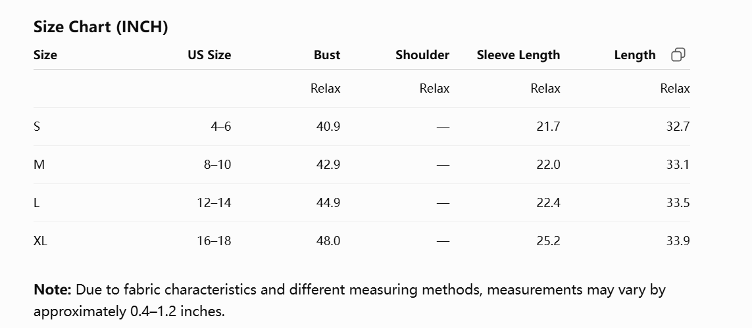The image size is (752, 328).
Task: Select the 16–18 US size cell
Action: point(214,241)
